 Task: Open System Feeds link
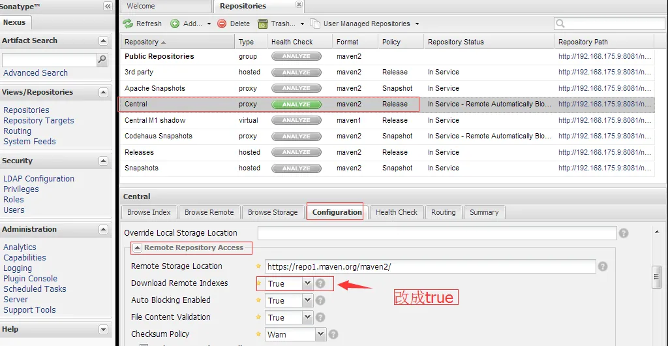tap(29, 142)
